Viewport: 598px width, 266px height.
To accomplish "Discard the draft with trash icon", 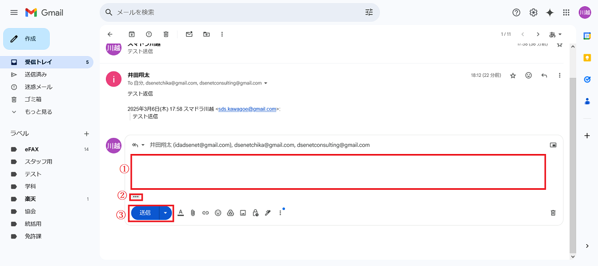I will (x=553, y=213).
